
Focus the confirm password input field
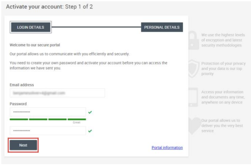48,131
